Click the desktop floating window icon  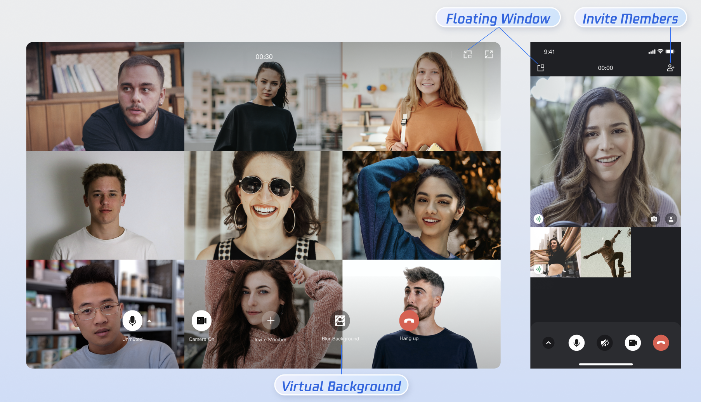pyautogui.click(x=467, y=55)
